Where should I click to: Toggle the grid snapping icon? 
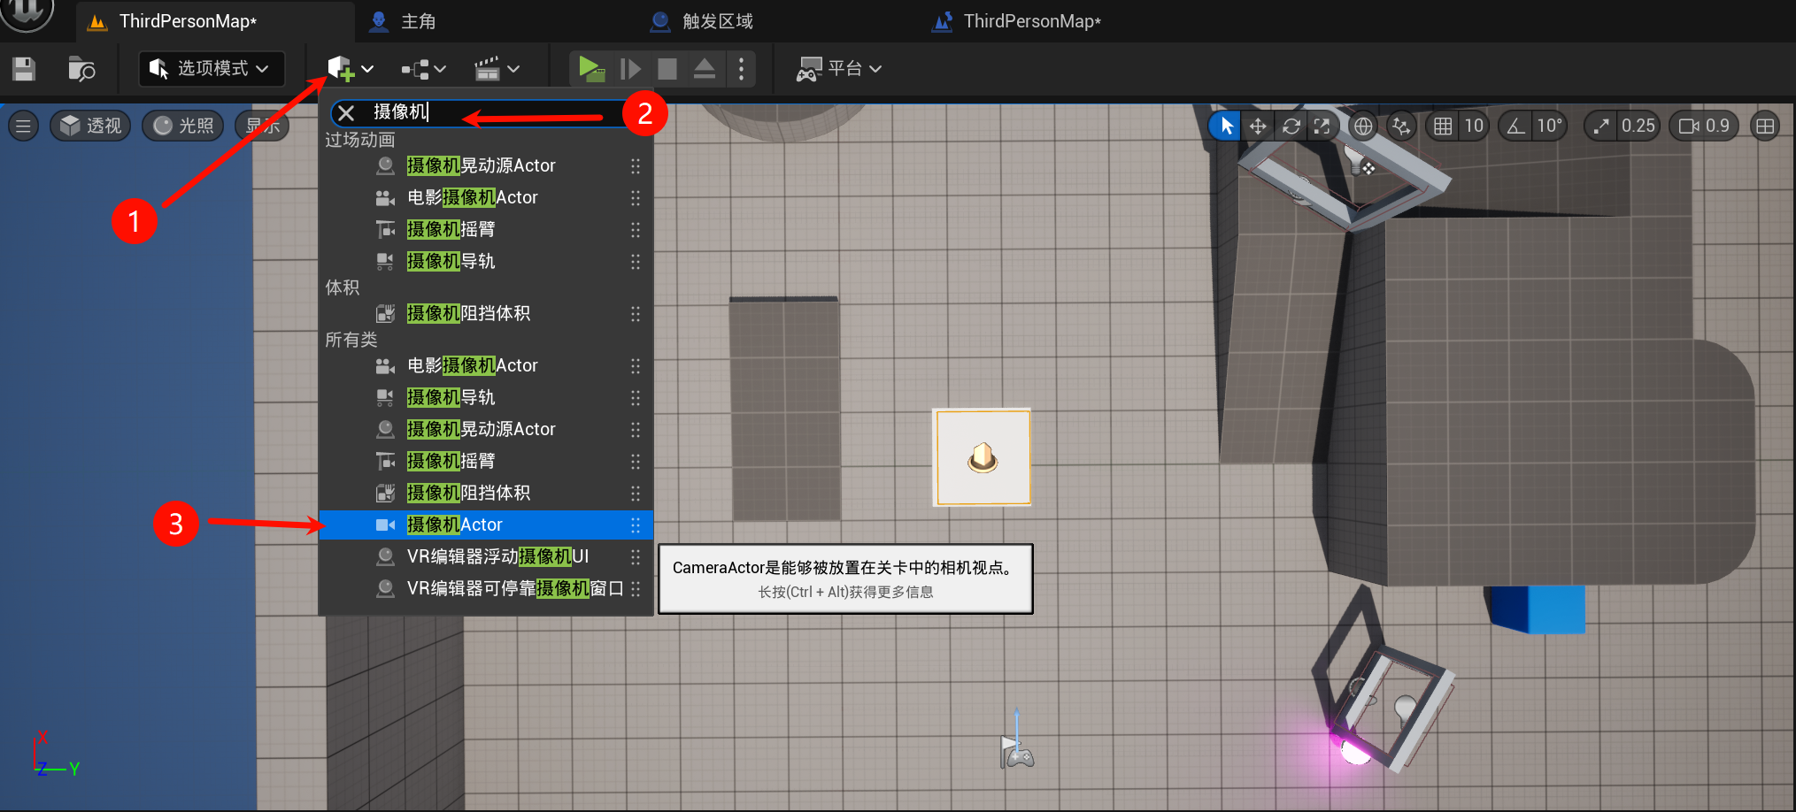pyautogui.click(x=1443, y=126)
